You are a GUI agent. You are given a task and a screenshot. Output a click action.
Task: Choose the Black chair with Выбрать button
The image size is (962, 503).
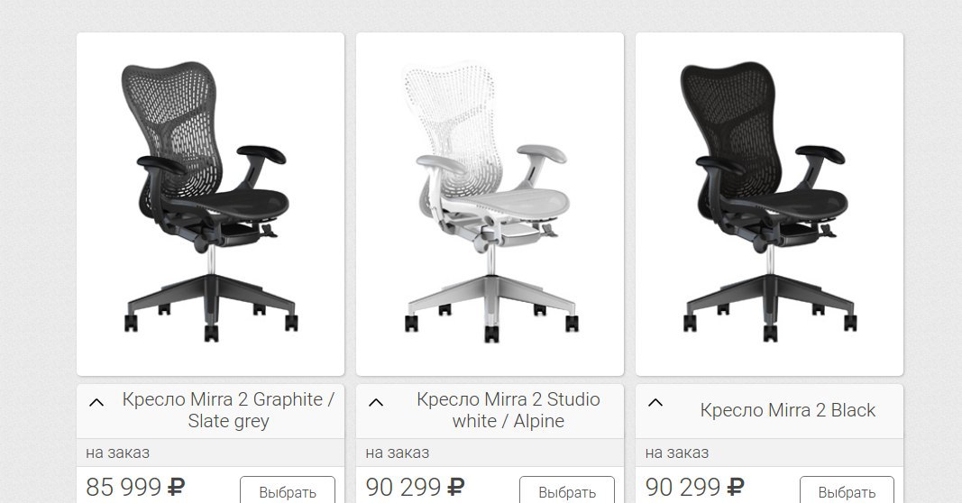coord(847,491)
